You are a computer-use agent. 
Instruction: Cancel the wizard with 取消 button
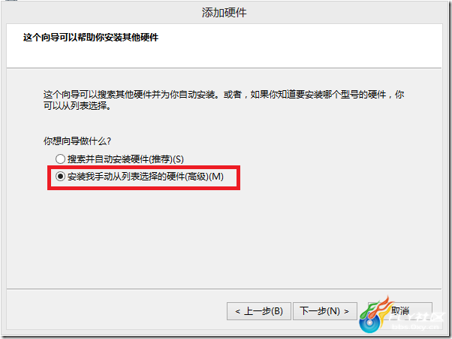[x=400, y=311]
